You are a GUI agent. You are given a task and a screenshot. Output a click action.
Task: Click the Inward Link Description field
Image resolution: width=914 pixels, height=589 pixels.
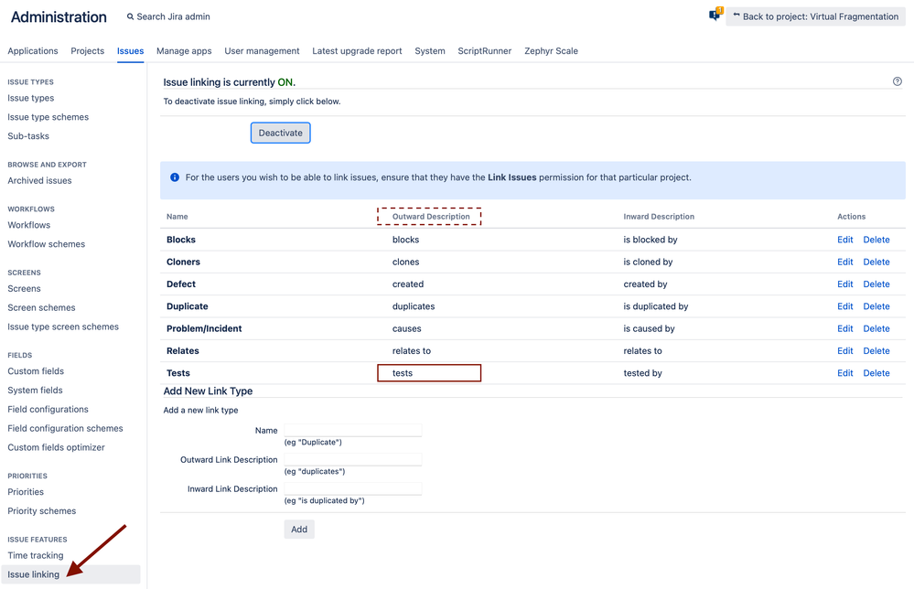(352, 488)
